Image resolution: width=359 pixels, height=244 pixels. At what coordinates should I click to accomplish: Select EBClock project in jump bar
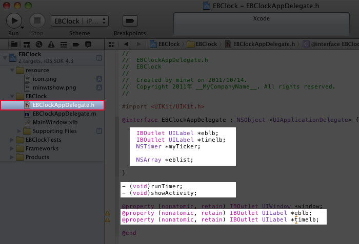click(165, 44)
